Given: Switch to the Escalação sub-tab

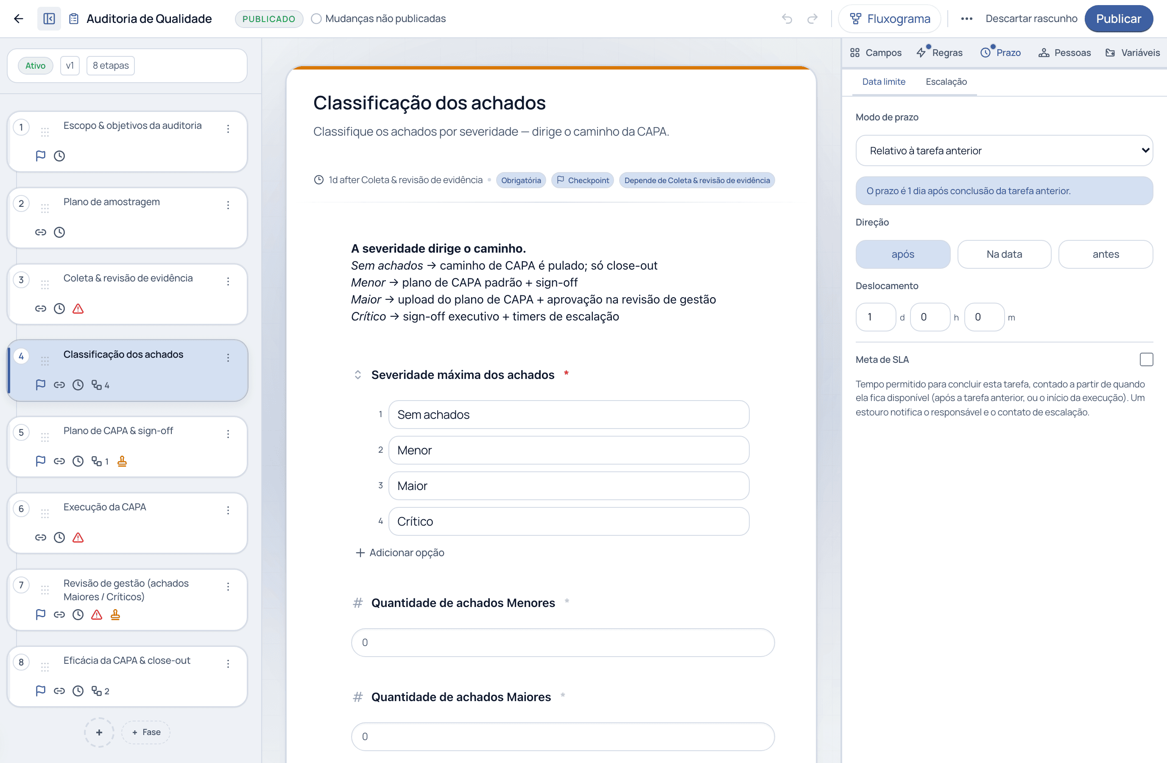Looking at the screenshot, I should [946, 82].
